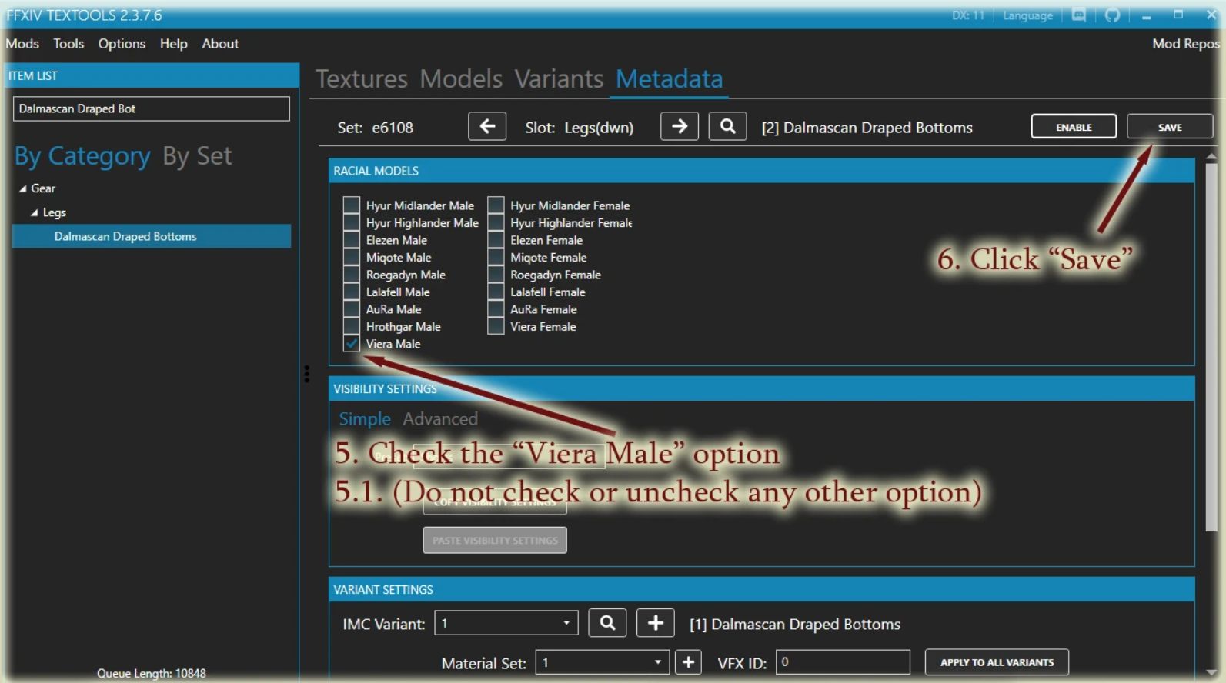Switch to the Models tab
This screenshot has width=1226, height=683.
click(x=461, y=78)
